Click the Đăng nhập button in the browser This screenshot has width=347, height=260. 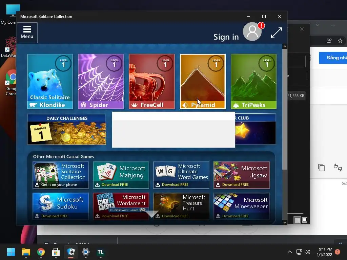tap(333, 58)
